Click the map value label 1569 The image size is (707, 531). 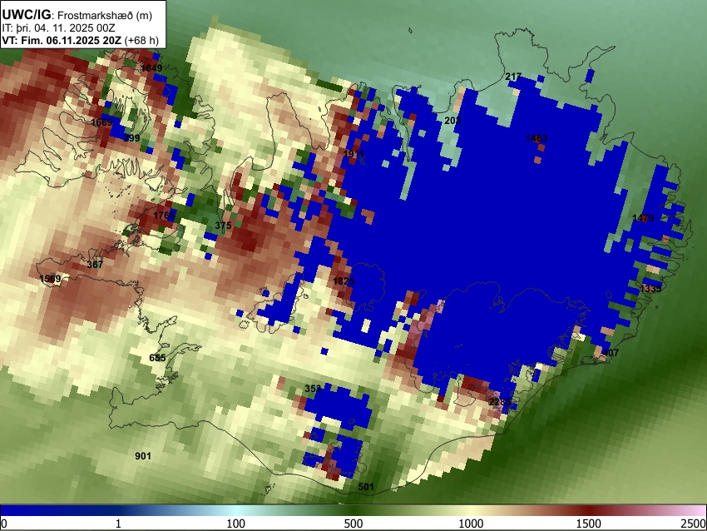coord(50,279)
